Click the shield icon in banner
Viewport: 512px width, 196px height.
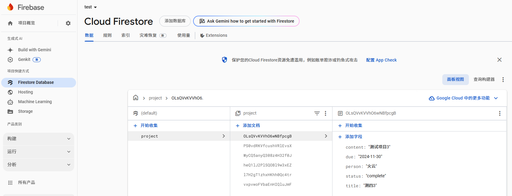click(x=224, y=60)
